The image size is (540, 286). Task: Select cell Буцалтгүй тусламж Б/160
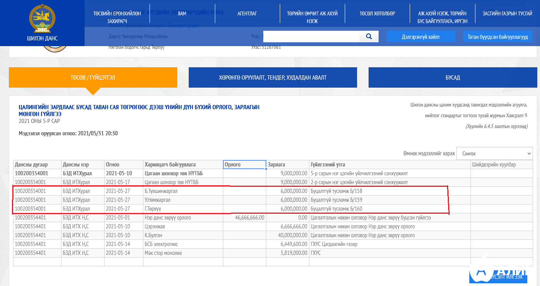(390, 209)
